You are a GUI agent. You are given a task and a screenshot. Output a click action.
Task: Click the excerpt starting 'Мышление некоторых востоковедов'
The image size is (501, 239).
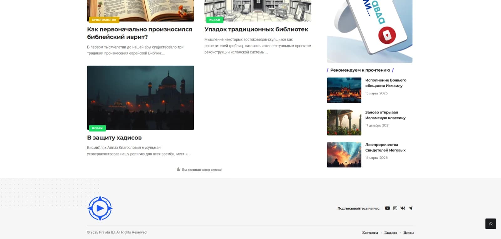258,46
